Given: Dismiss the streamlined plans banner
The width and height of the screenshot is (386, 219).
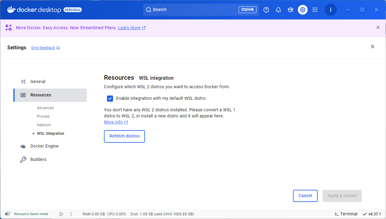Looking at the screenshot, I should point(378,27).
